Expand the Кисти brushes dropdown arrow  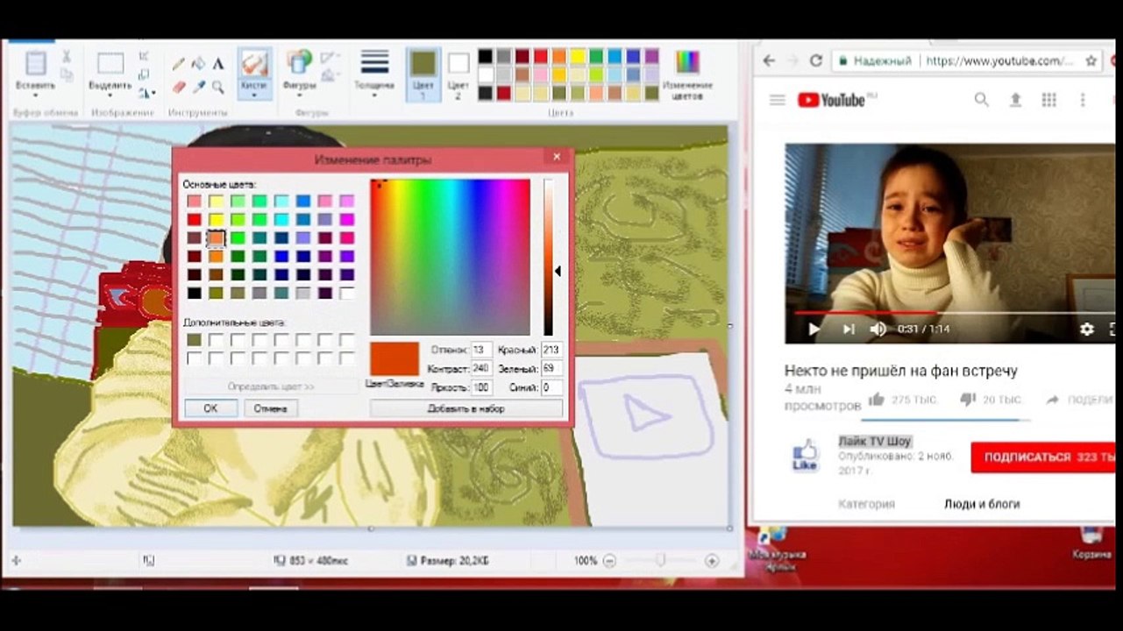point(254,96)
